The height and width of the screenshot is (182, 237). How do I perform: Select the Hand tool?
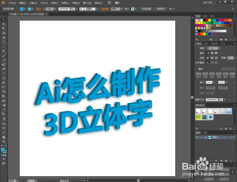4,137
